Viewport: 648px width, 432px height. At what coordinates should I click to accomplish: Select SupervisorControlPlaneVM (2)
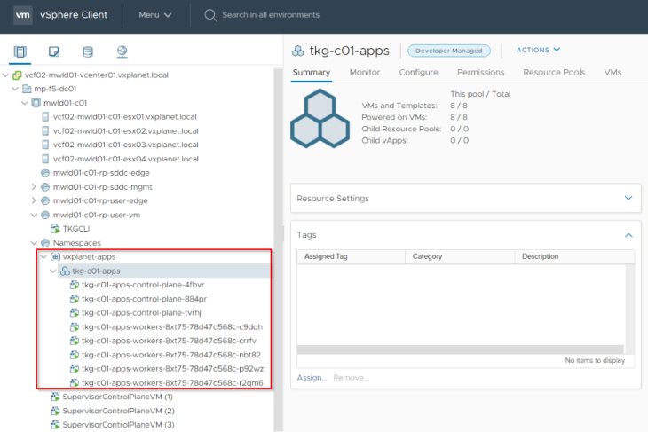[x=118, y=411]
